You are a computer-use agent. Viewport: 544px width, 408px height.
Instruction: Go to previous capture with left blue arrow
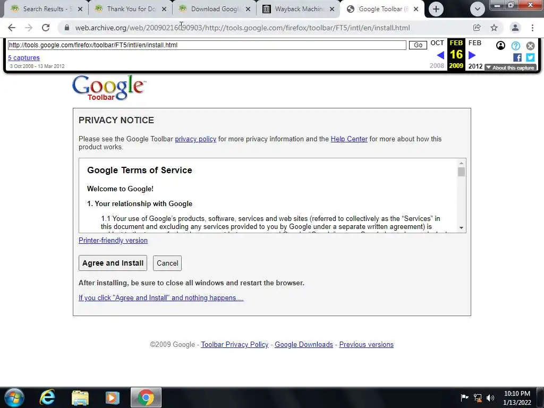(440, 55)
